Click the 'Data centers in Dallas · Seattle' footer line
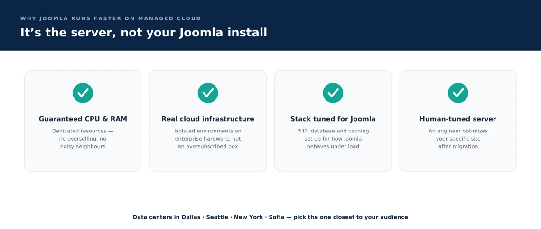This screenshot has width=541, height=229. [270, 217]
